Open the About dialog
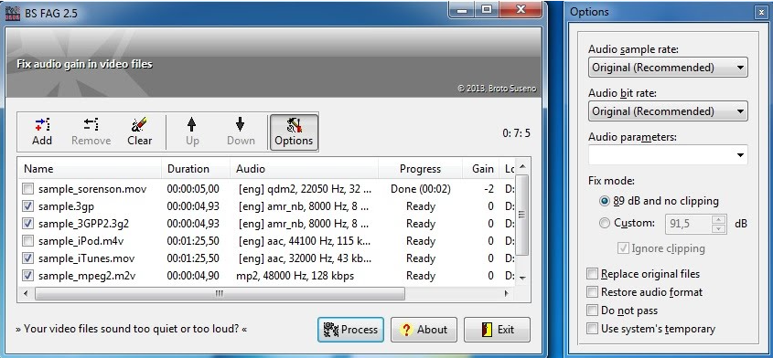 coord(424,330)
